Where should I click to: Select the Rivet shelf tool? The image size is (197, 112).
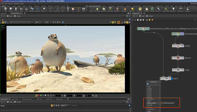click(x=83, y=9)
